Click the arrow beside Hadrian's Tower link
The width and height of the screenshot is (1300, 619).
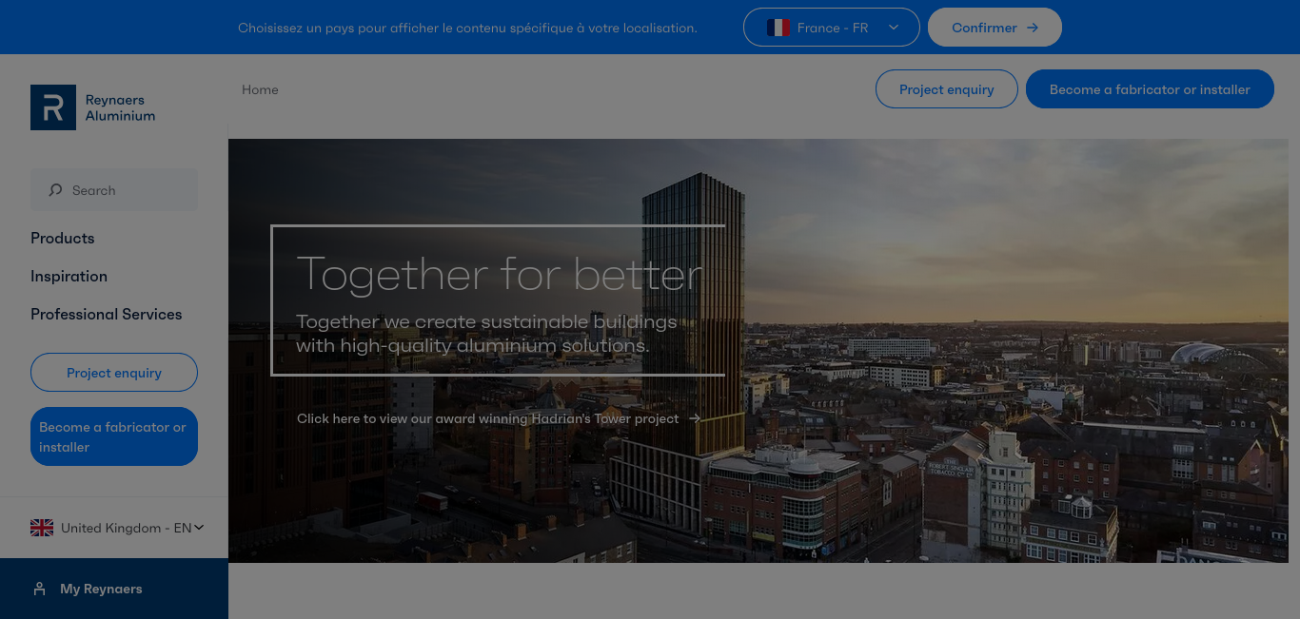click(x=695, y=418)
